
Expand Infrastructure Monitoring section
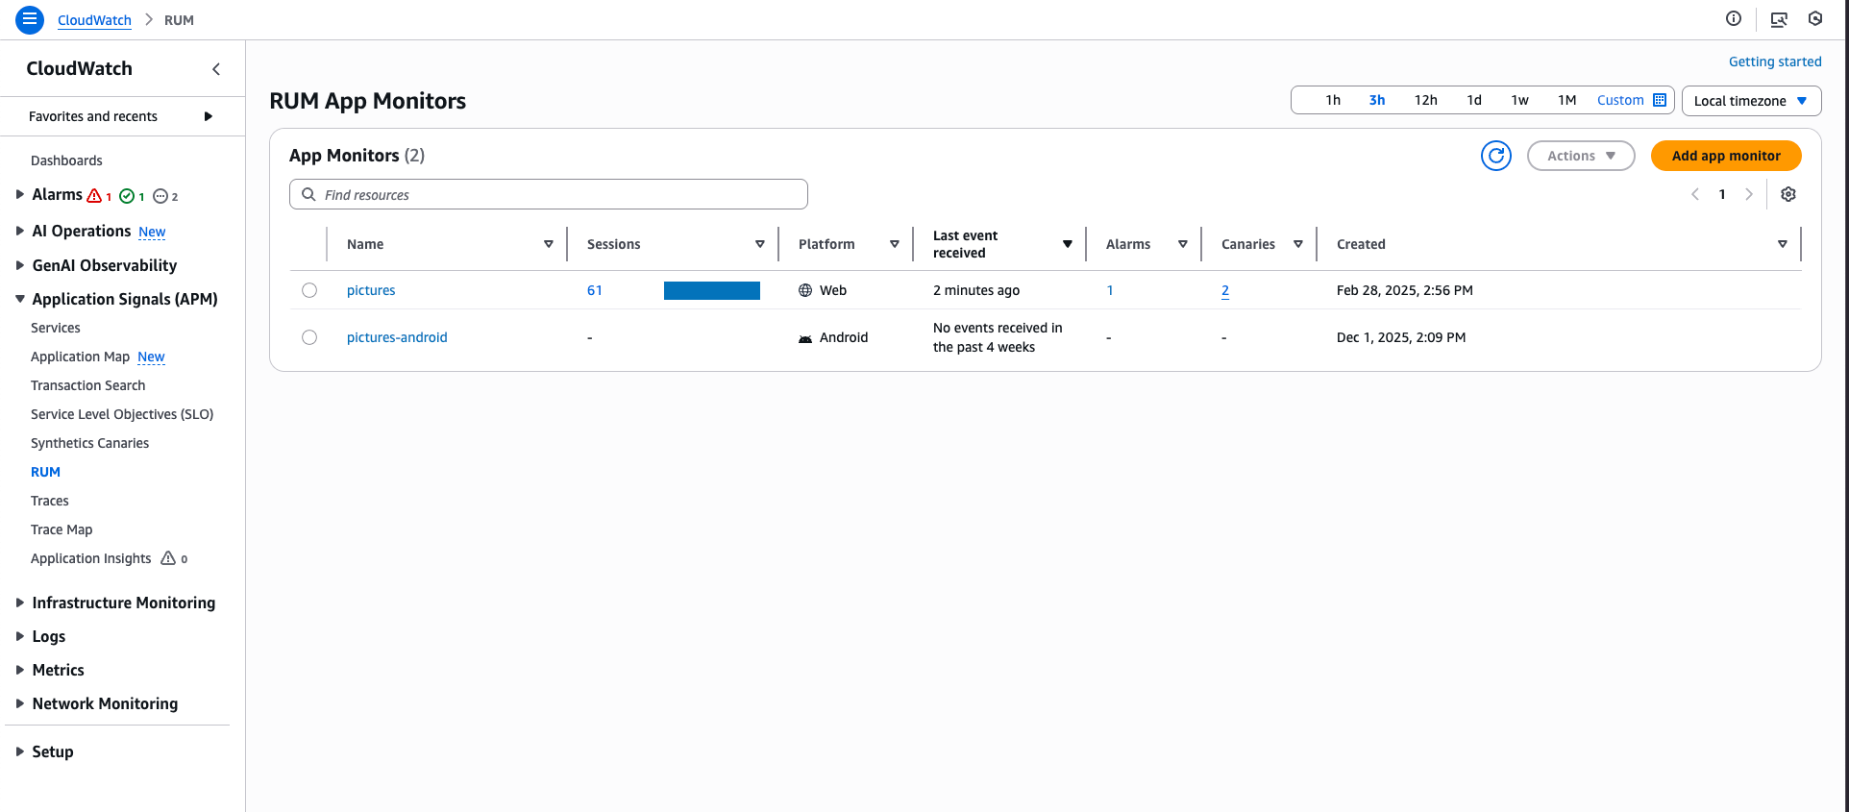tap(19, 603)
